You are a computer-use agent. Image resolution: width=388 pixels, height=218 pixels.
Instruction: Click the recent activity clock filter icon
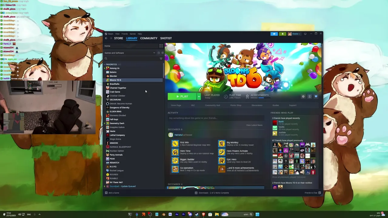tap(159, 53)
